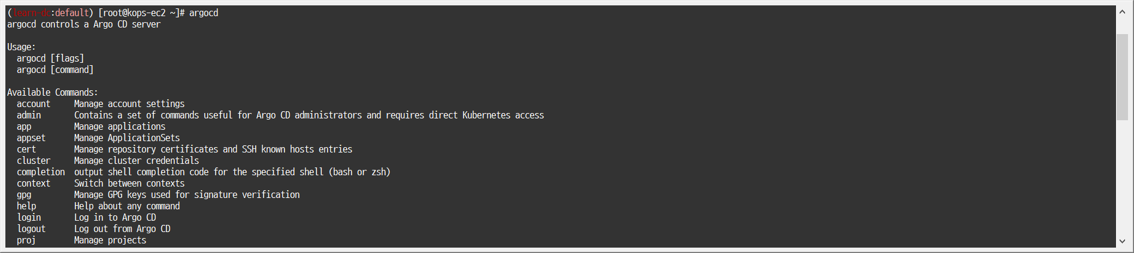Click the scrollbar up arrow
Viewport: 1134px width, 253px height.
tap(1122, 11)
